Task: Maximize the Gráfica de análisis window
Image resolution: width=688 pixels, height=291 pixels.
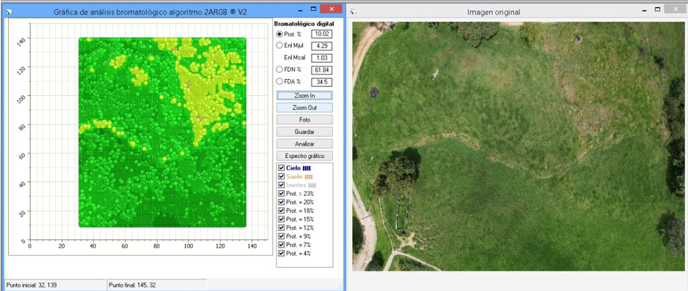Action: click(313, 9)
